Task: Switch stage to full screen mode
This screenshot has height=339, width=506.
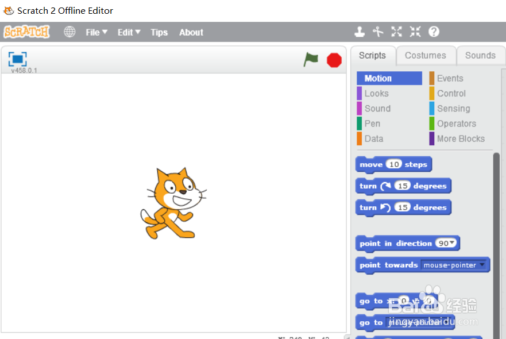Action: pyautogui.click(x=17, y=59)
